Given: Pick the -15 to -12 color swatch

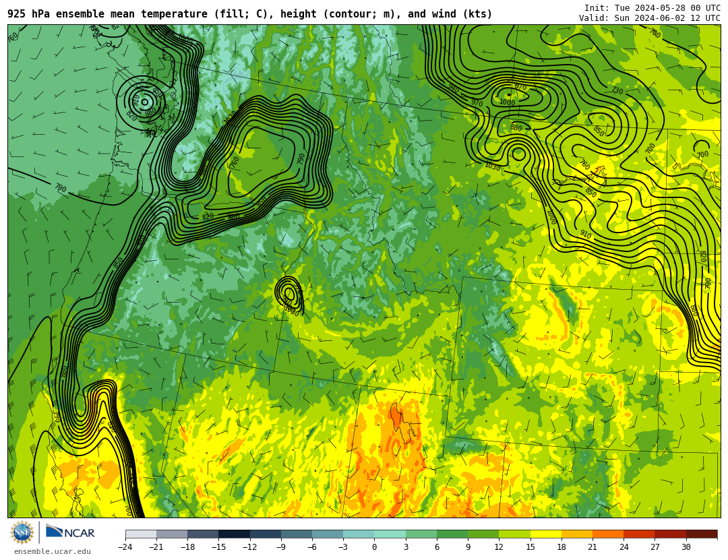Looking at the screenshot, I should click(235, 534).
